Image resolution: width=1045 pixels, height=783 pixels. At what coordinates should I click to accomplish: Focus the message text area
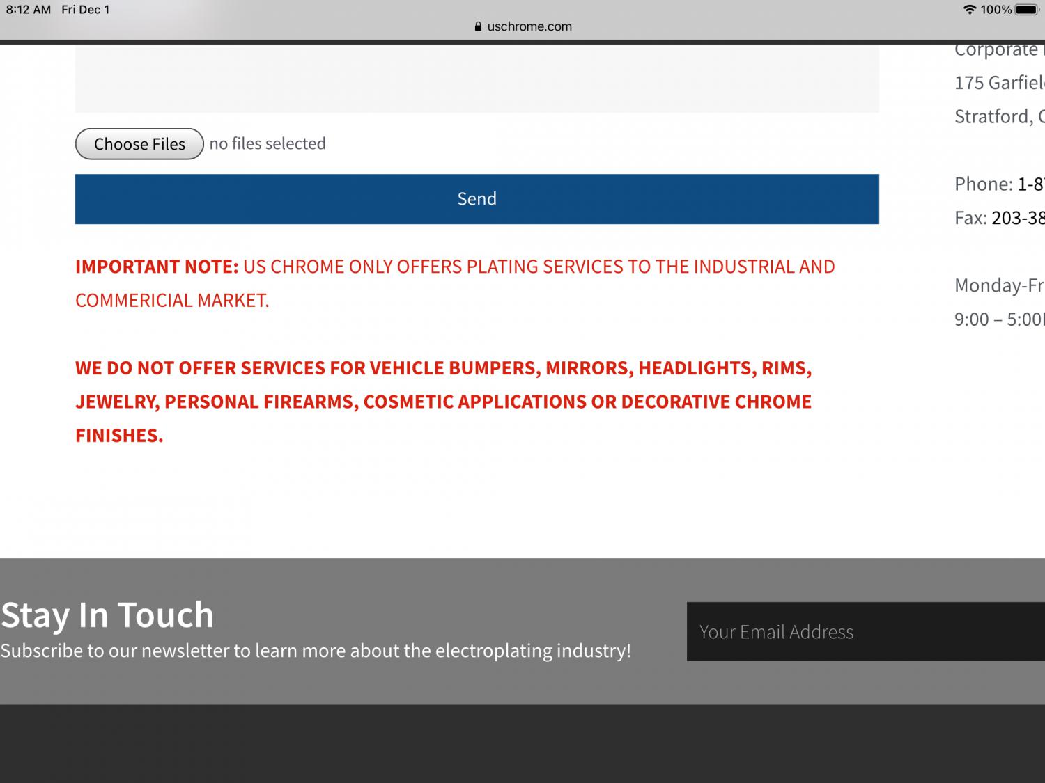coord(477,78)
